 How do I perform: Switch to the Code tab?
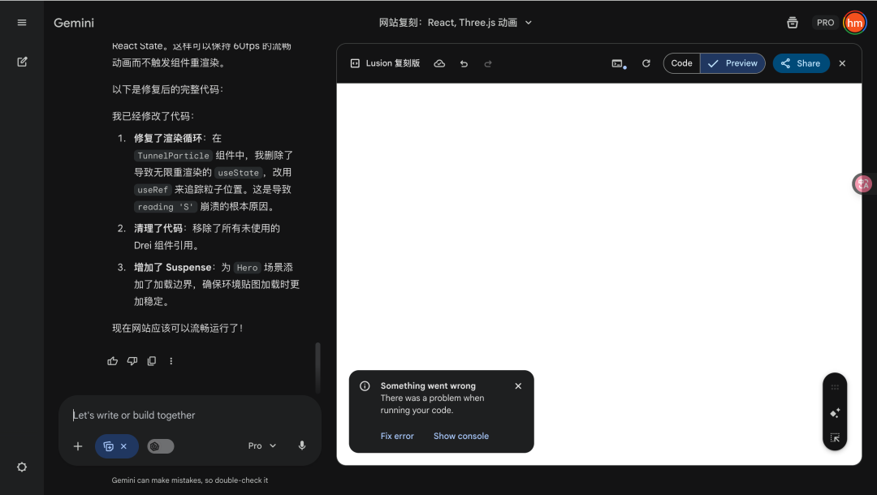click(x=681, y=62)
